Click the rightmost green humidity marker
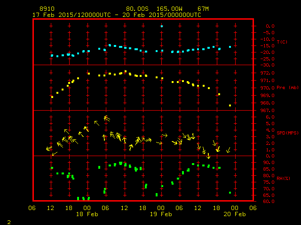301x225 pixels. click(230, 193)
